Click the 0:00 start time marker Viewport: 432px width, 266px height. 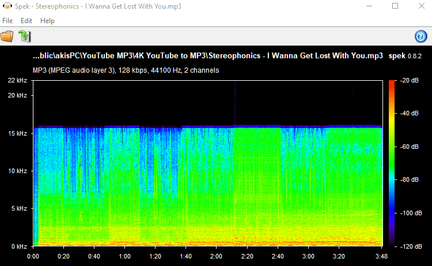[33, 254]
